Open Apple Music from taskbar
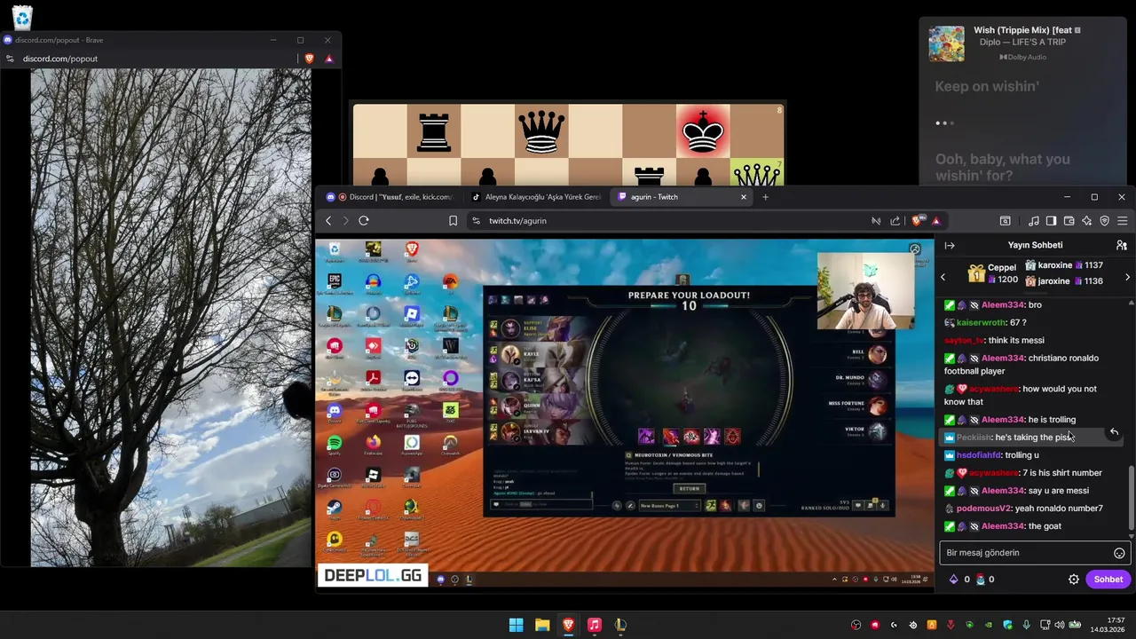This screenshot has width=1136, height=639. 595,625
